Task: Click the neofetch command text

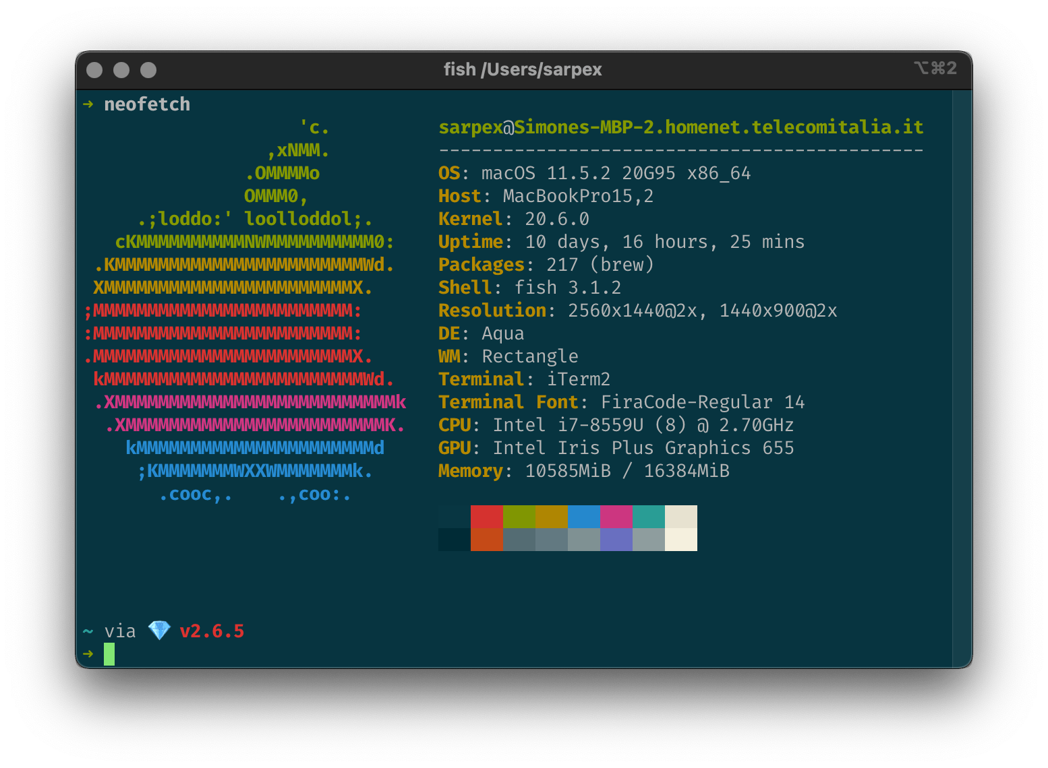Action: coord(147,104)
